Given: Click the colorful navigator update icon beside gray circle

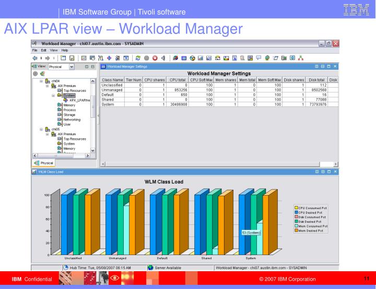Looking at the screenshot, I should pyautogui.click(x=42, y=74).
